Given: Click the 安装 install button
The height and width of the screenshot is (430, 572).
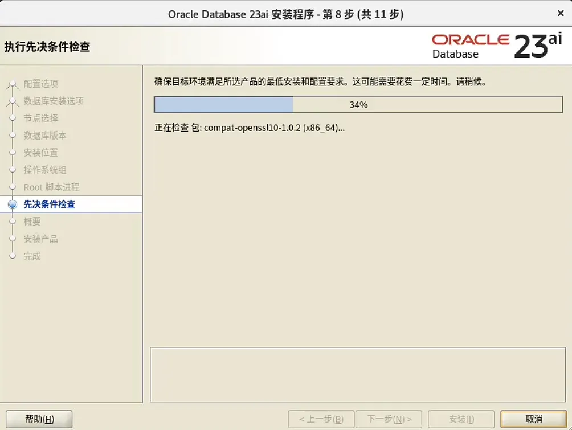Looking at the screenshot, I should pyautogui.click(x=461, y=419).
